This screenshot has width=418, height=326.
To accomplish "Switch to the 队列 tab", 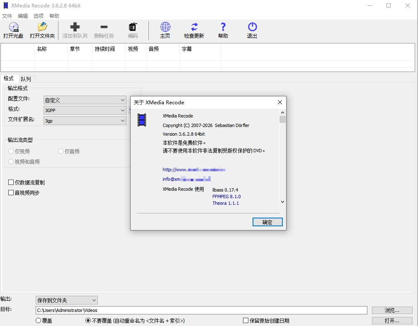I will pyautogui.click(x=26, y=79).
